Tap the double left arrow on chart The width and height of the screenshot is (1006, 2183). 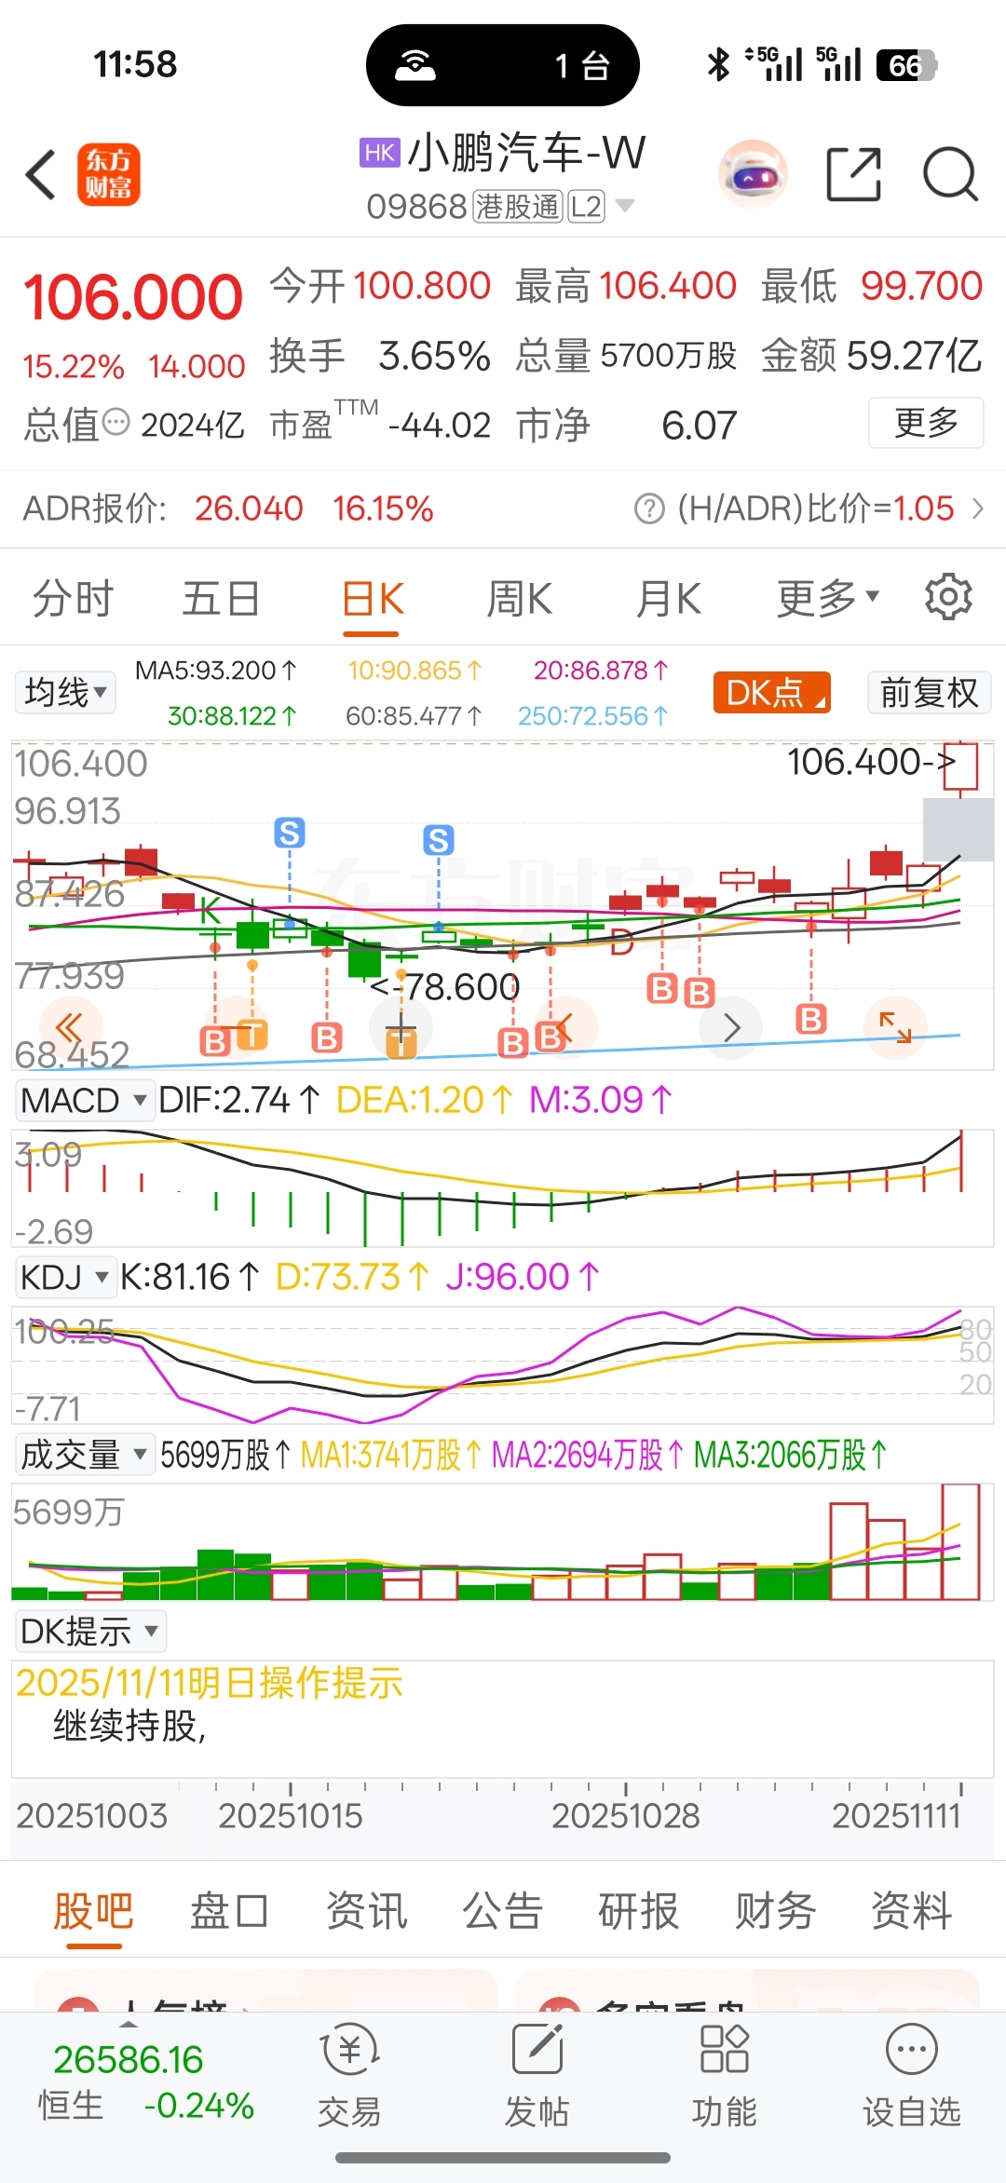[68, 1028]
